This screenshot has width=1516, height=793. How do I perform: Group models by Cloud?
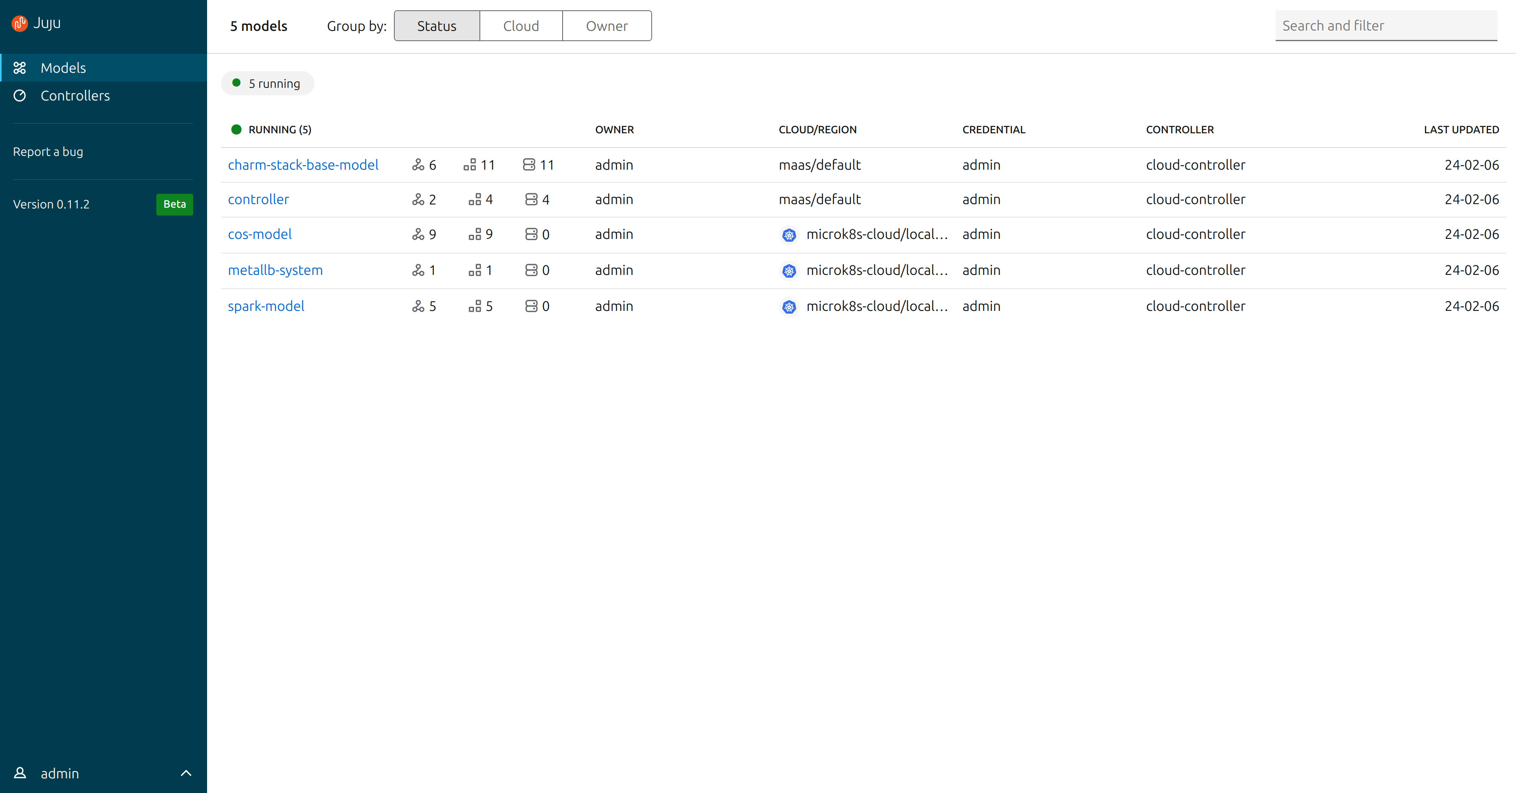pos(521,26)
